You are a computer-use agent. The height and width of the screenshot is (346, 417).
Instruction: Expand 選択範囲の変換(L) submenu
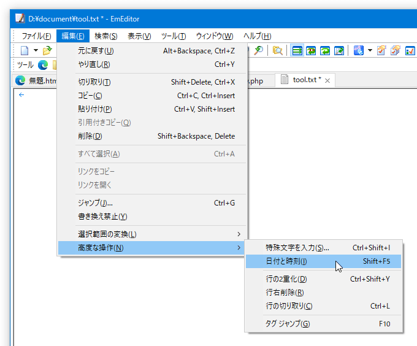tap(152, 234)
